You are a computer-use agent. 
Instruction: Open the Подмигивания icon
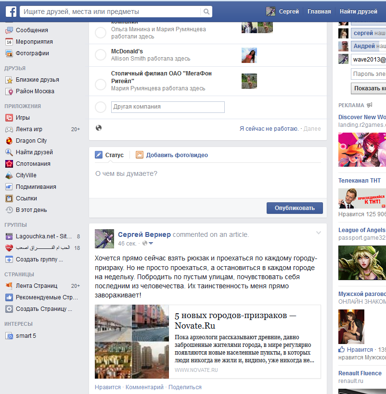tap(9, 187)
